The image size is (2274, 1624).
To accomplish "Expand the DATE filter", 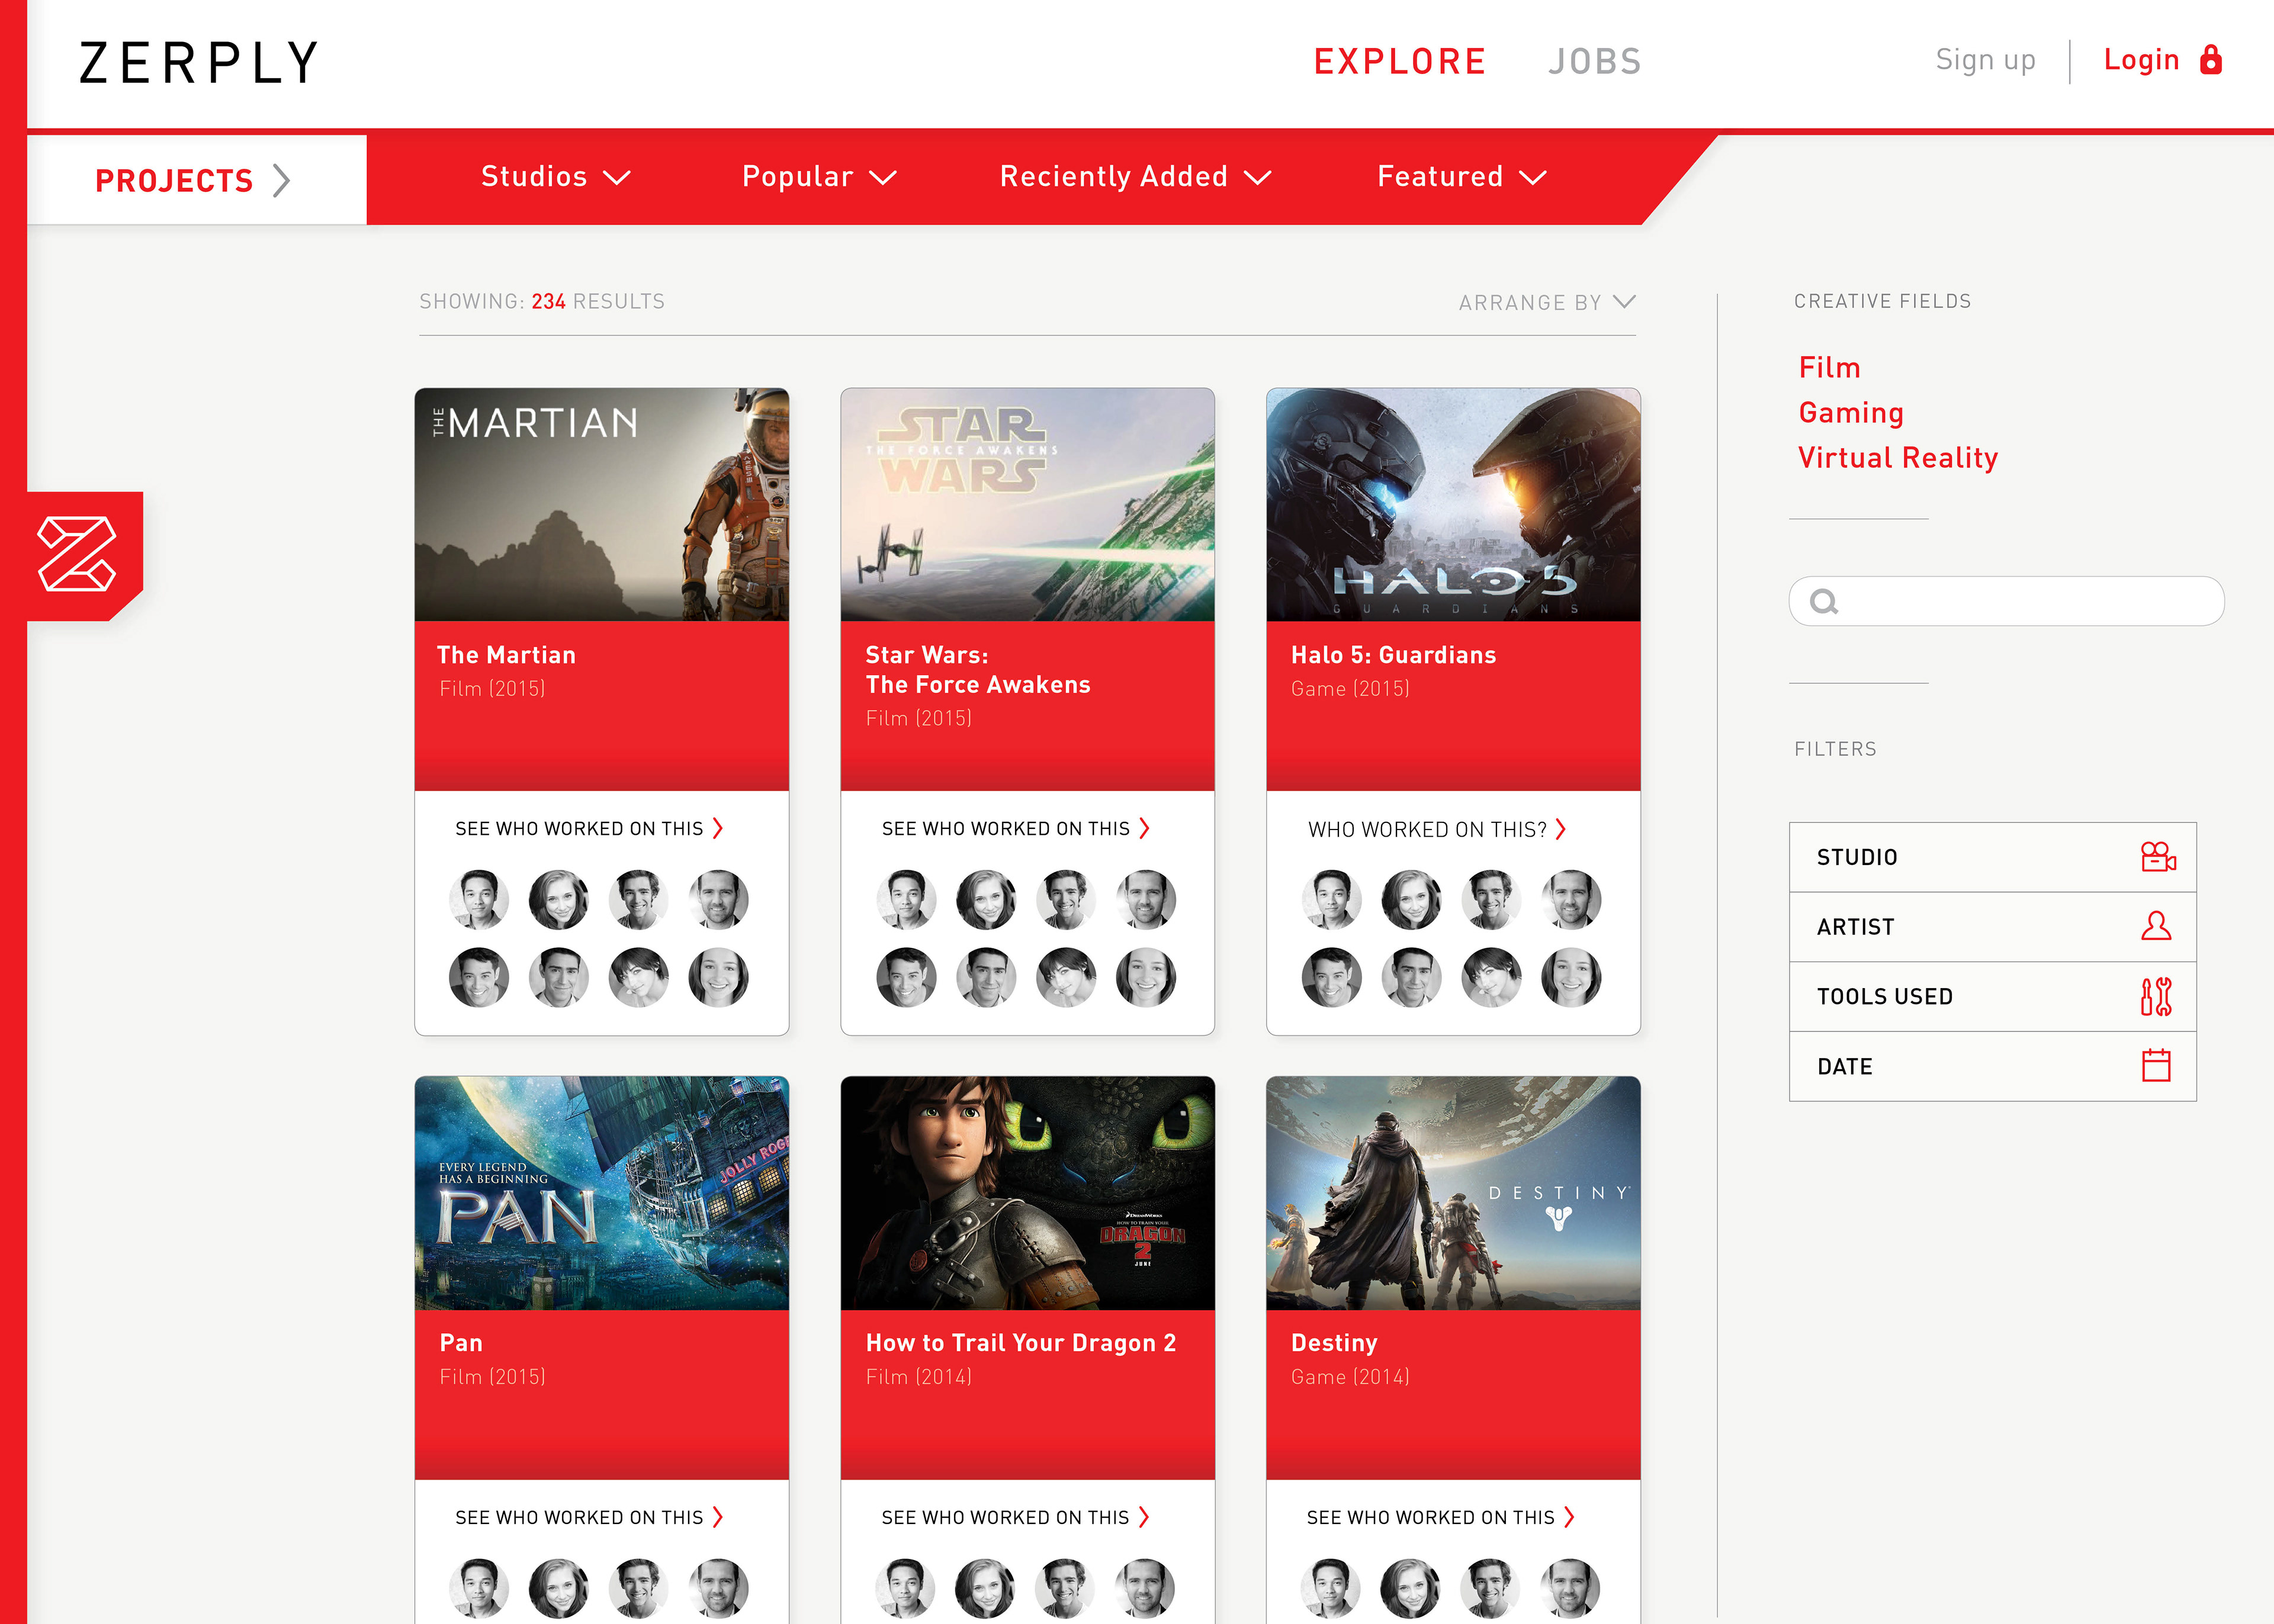I will [x=1992, y=1067].
